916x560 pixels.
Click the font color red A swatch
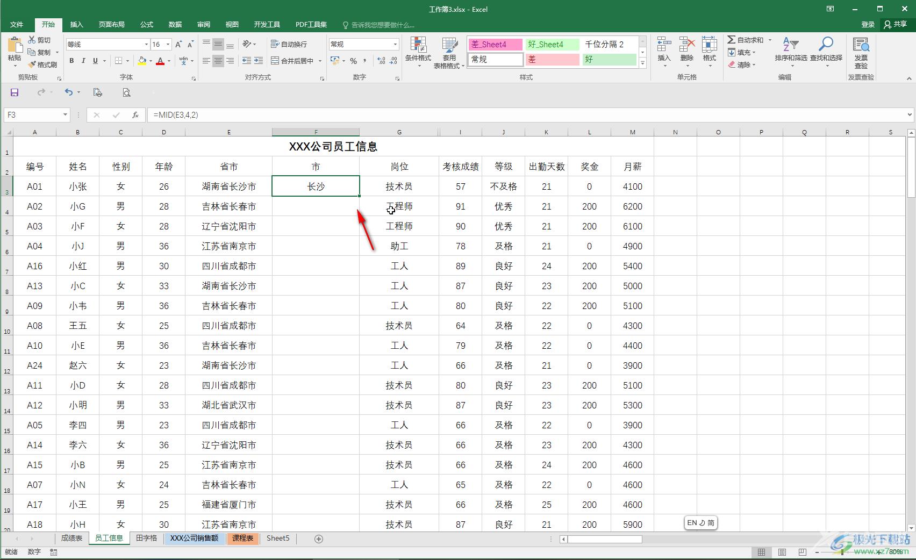pos(160,61)
